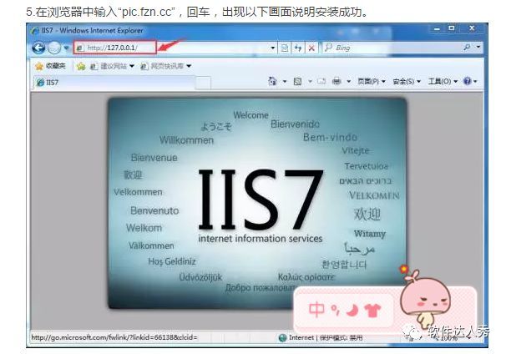Click the Refresh page icon
The height and width of the screenshot is (354, 506).
click(298, 48)
